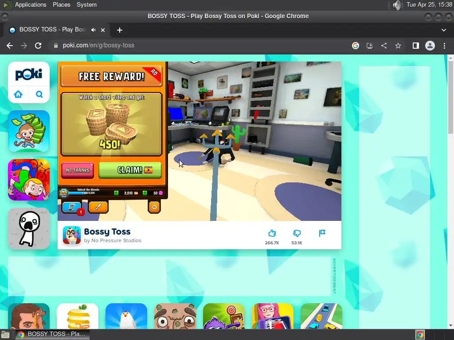
Task: Add gems with the green plus beside 50
Action: click(x=145, y=193)
